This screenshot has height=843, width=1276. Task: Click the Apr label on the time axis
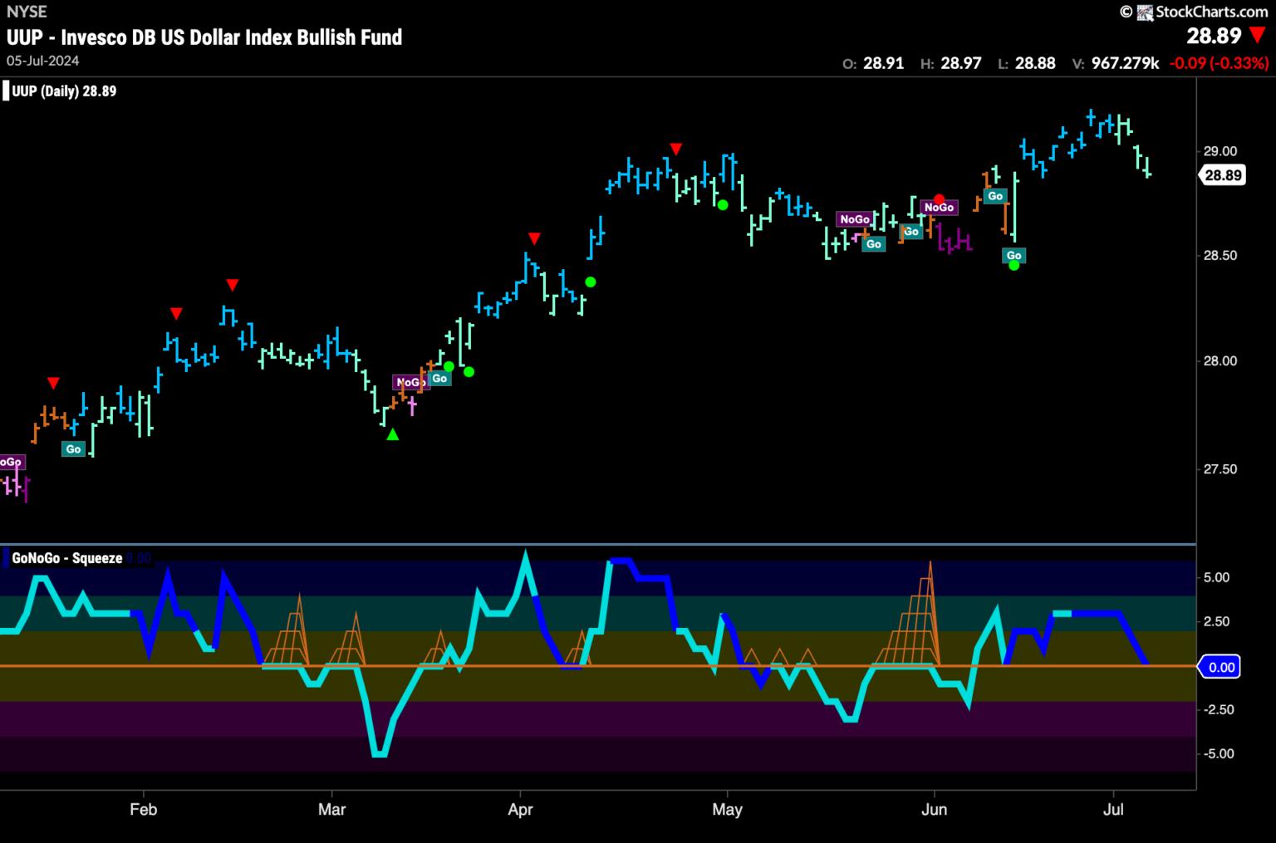[x=520, y=809]
